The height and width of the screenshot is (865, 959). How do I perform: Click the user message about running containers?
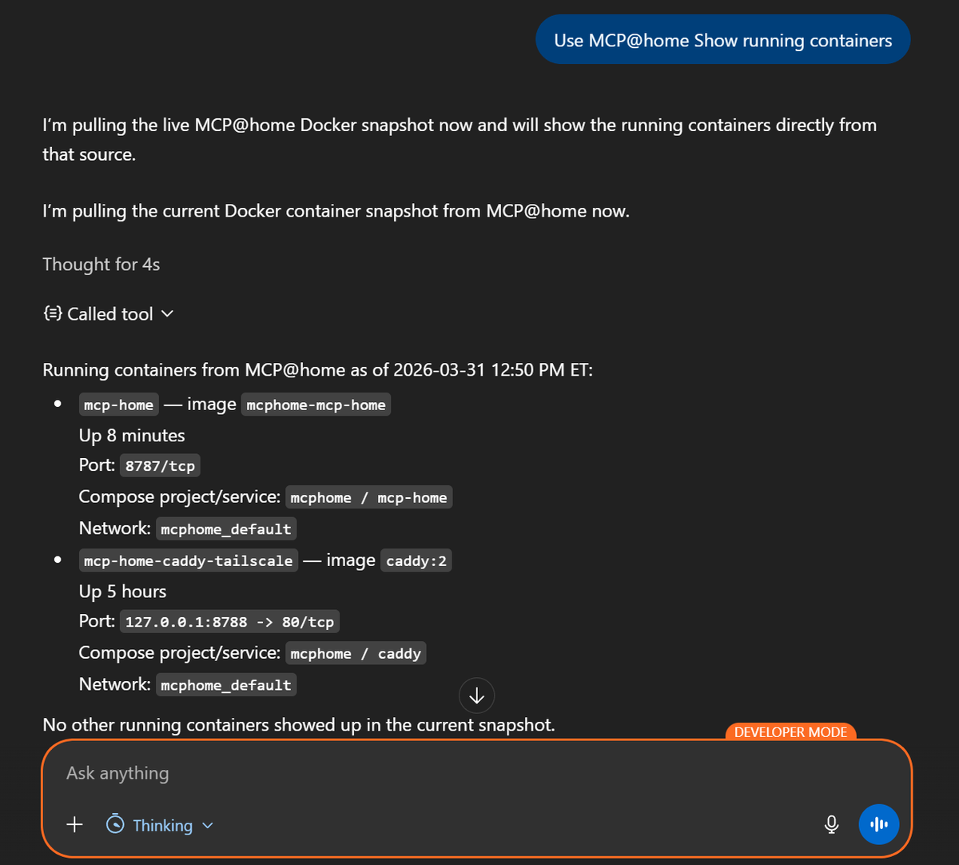(722, 39)
